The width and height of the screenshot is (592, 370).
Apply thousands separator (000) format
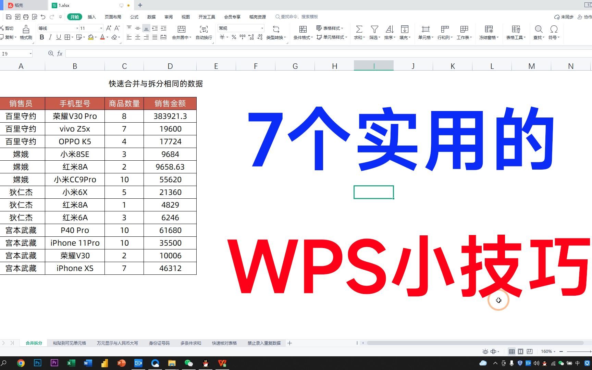[243, 37]
